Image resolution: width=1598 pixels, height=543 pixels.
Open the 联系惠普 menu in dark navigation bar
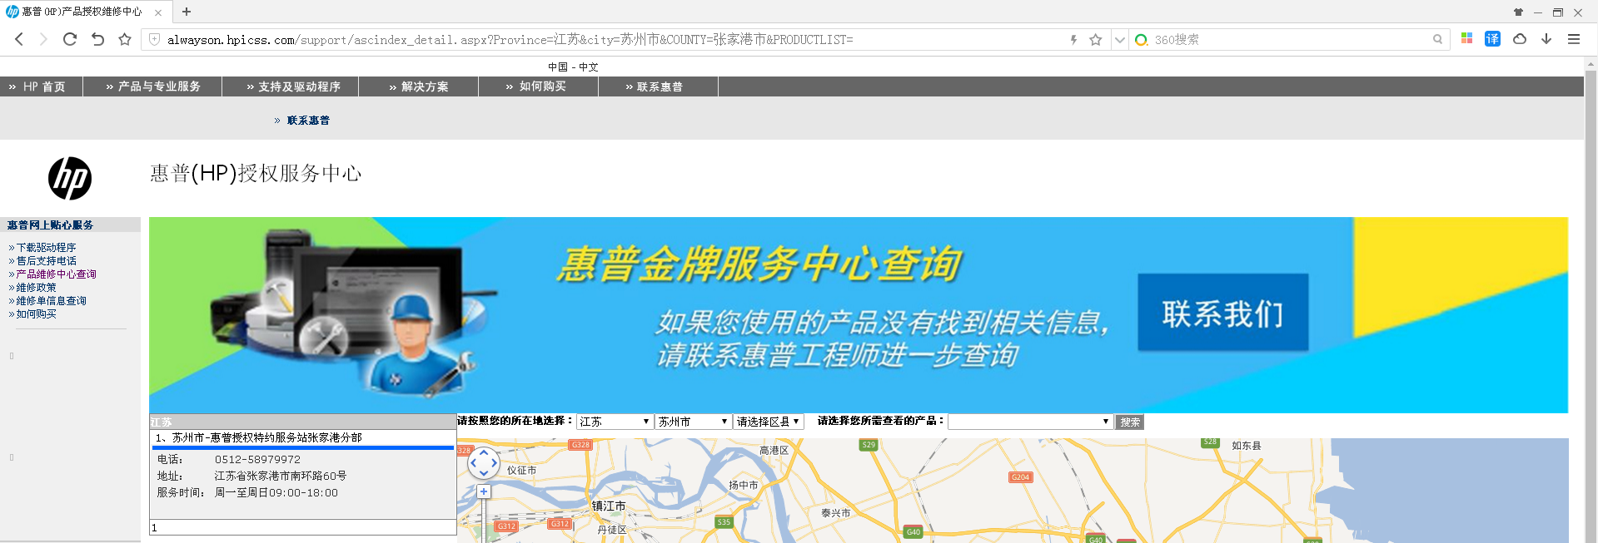point(654,86)
